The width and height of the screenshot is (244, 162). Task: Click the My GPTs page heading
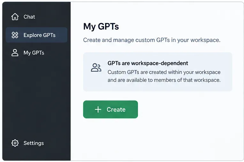(x=101, y=26)
